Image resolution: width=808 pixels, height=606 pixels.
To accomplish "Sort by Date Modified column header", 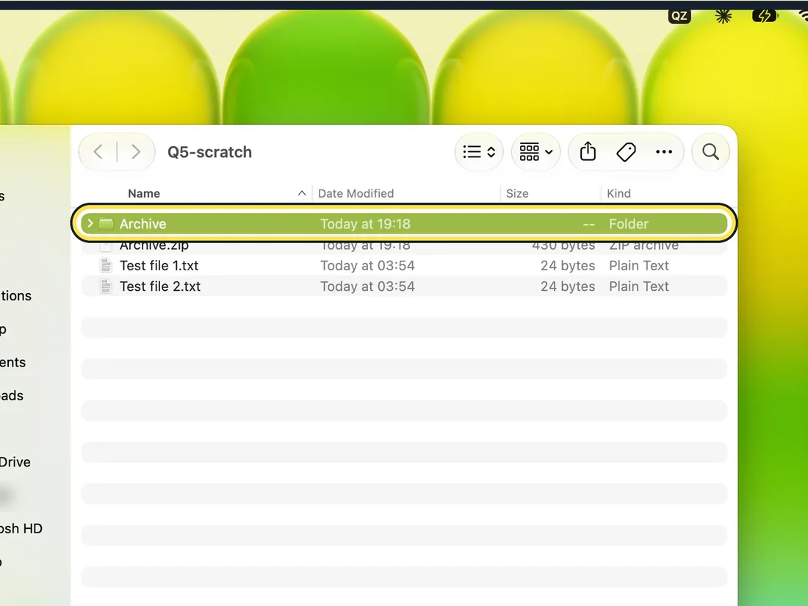I will coord(356,193).
